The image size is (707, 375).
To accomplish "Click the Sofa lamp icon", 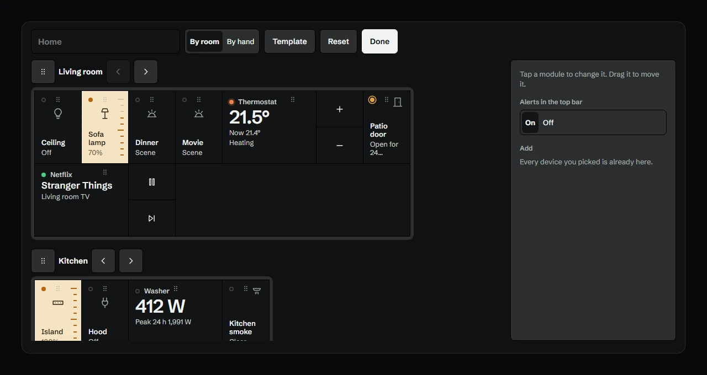I will pos(105,114).
